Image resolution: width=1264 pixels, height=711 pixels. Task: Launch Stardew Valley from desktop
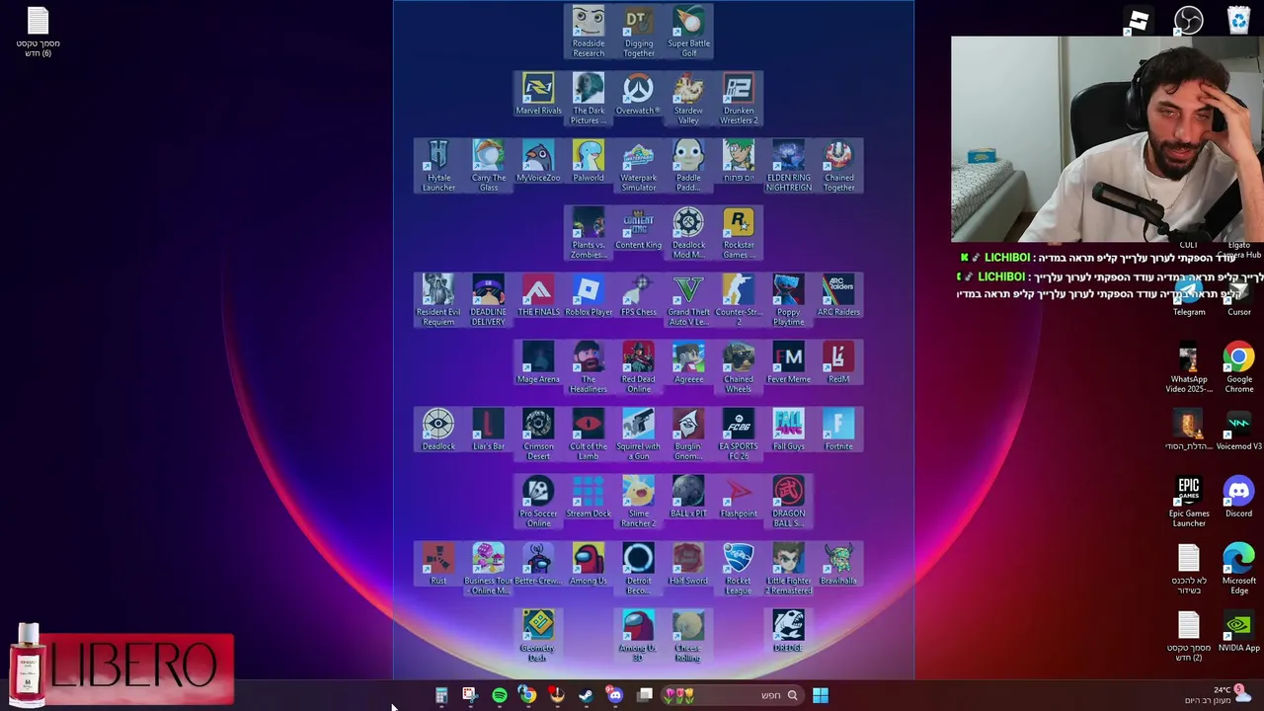(x=688, y=99)
